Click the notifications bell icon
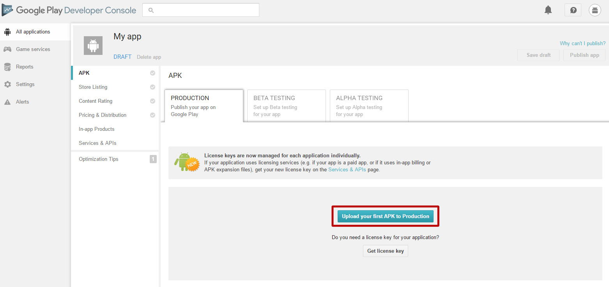 548,10
